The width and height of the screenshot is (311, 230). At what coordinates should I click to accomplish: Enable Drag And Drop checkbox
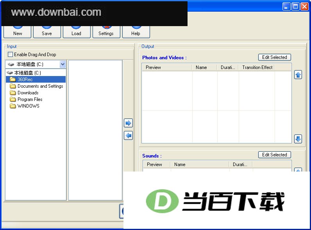click(x=10, y=55)
